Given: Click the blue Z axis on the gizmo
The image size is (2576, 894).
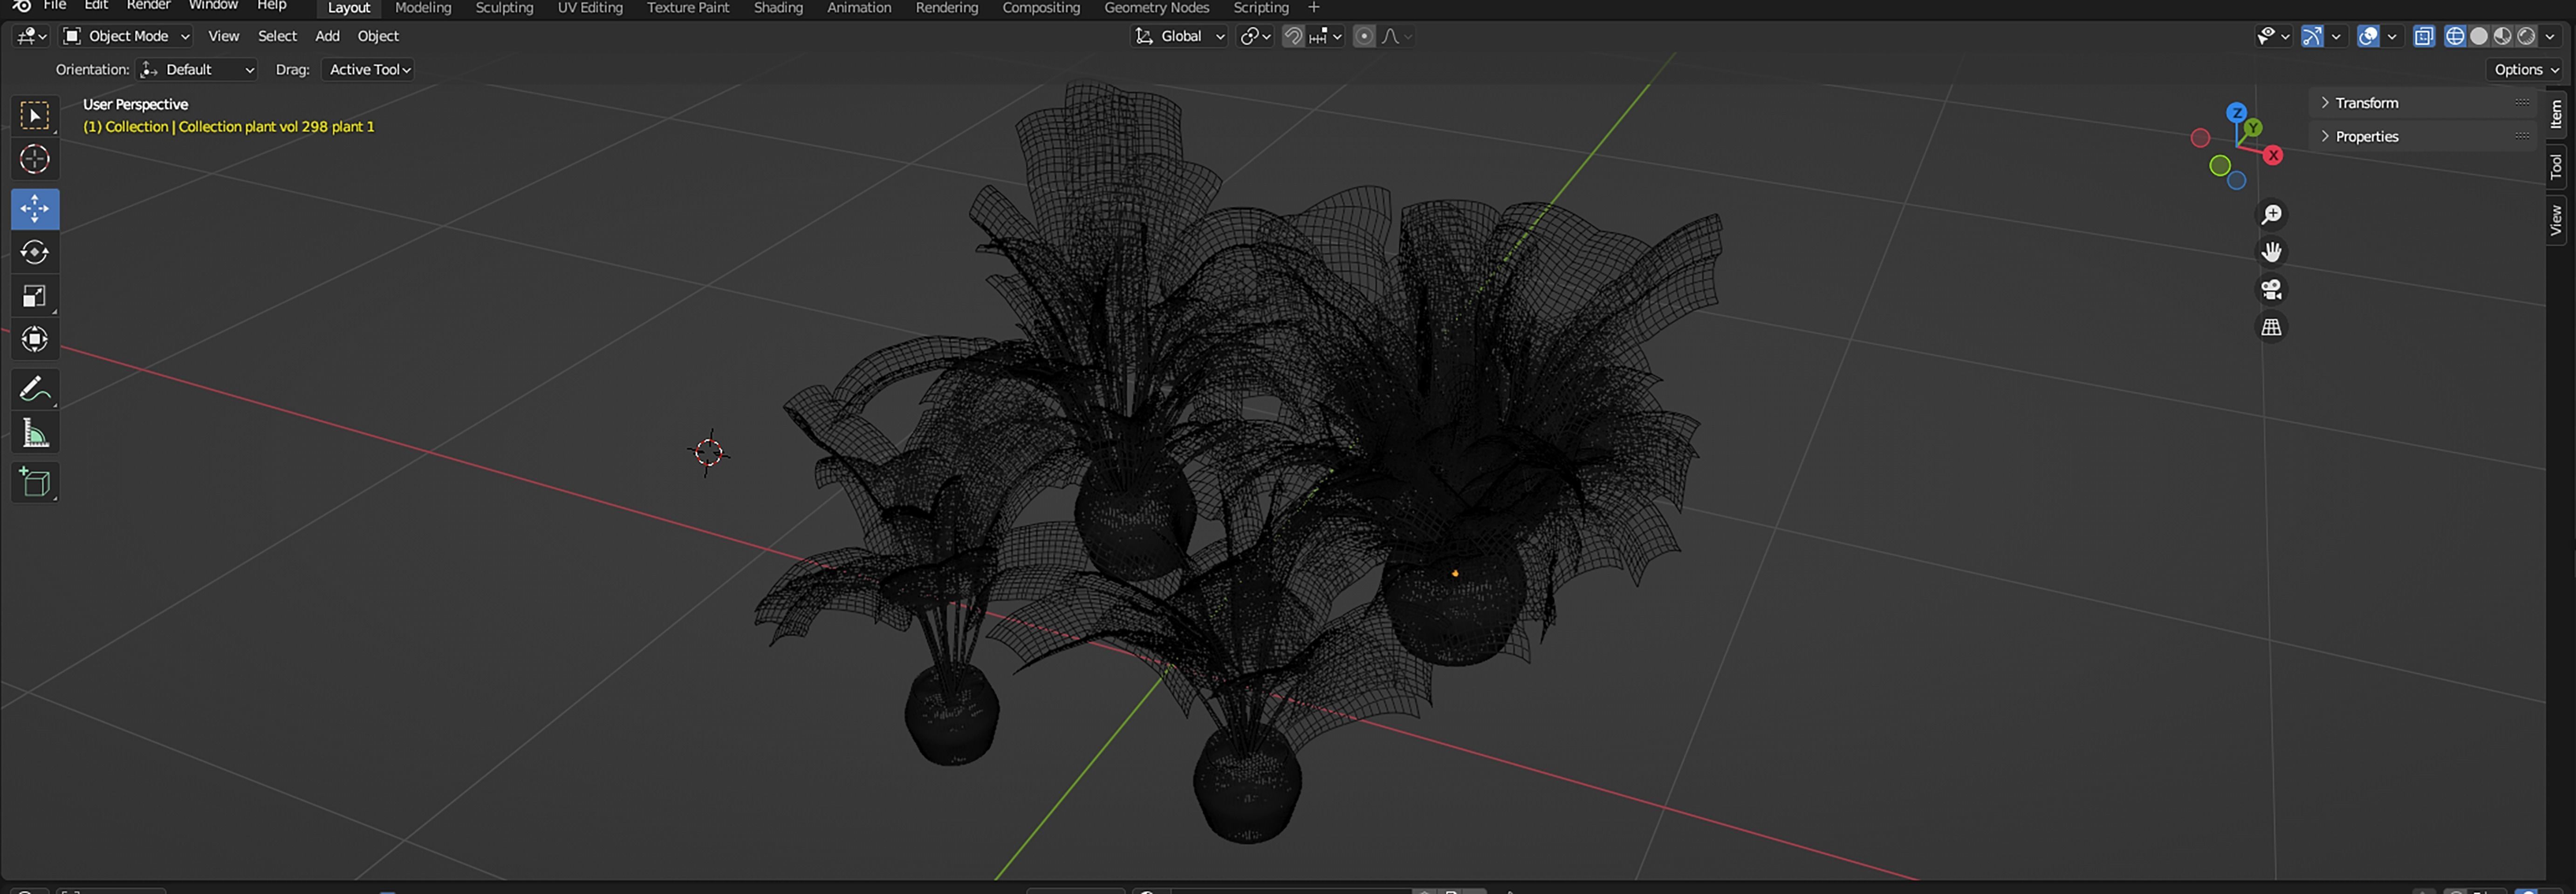Looking at the screenshot, I should tap(2237, 113).
